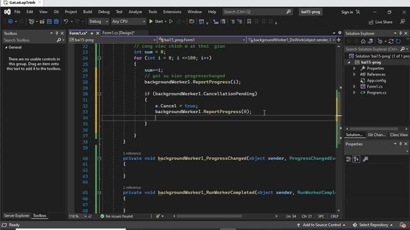This screenshot has height=230, width=410.
Task: Click Sync with Active Document icon
Action: click(391, 41)
